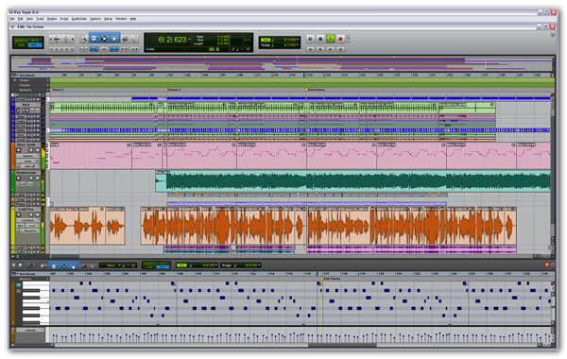Screen dimensions: 567x359
Task: Open the Setup menu
Action: [108, 19]
